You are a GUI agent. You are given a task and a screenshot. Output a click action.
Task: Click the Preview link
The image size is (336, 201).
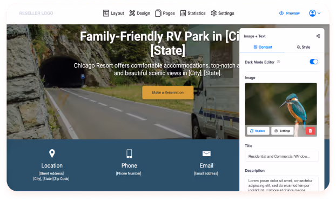coord(290,14)
